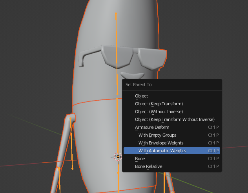The height and width of the screenshot is (193, 248).
Task: Select Object (Keep Transform) option
Action: pos(172,104)
